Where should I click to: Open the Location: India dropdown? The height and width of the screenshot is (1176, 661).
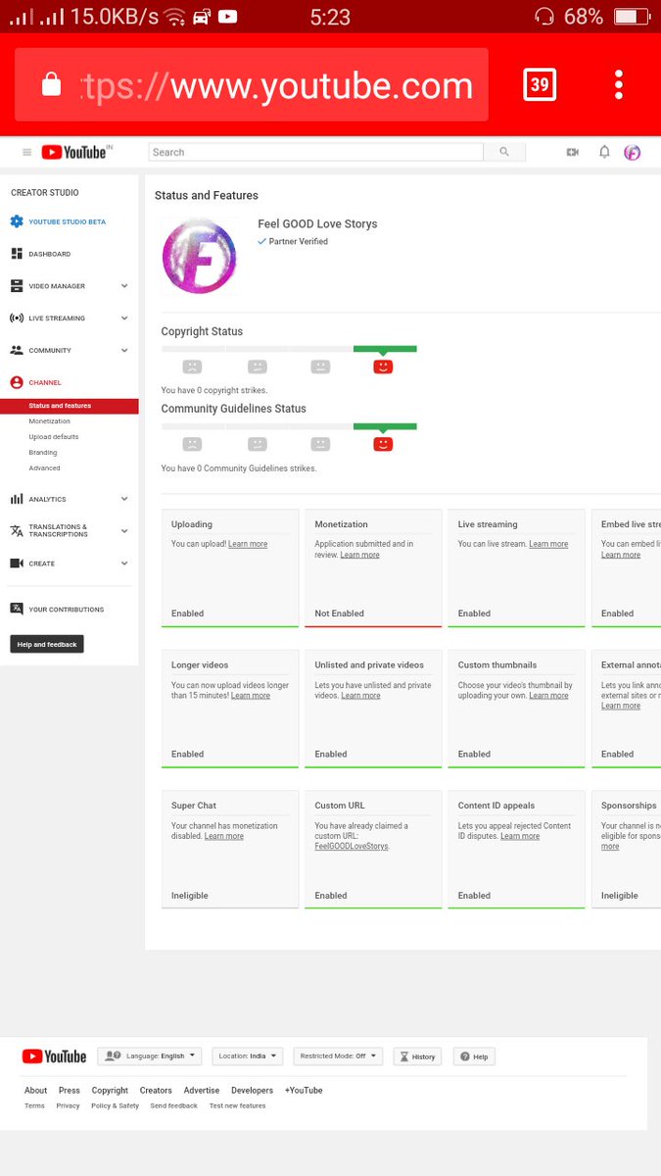pyautogui.click(x=248, y=1056)
